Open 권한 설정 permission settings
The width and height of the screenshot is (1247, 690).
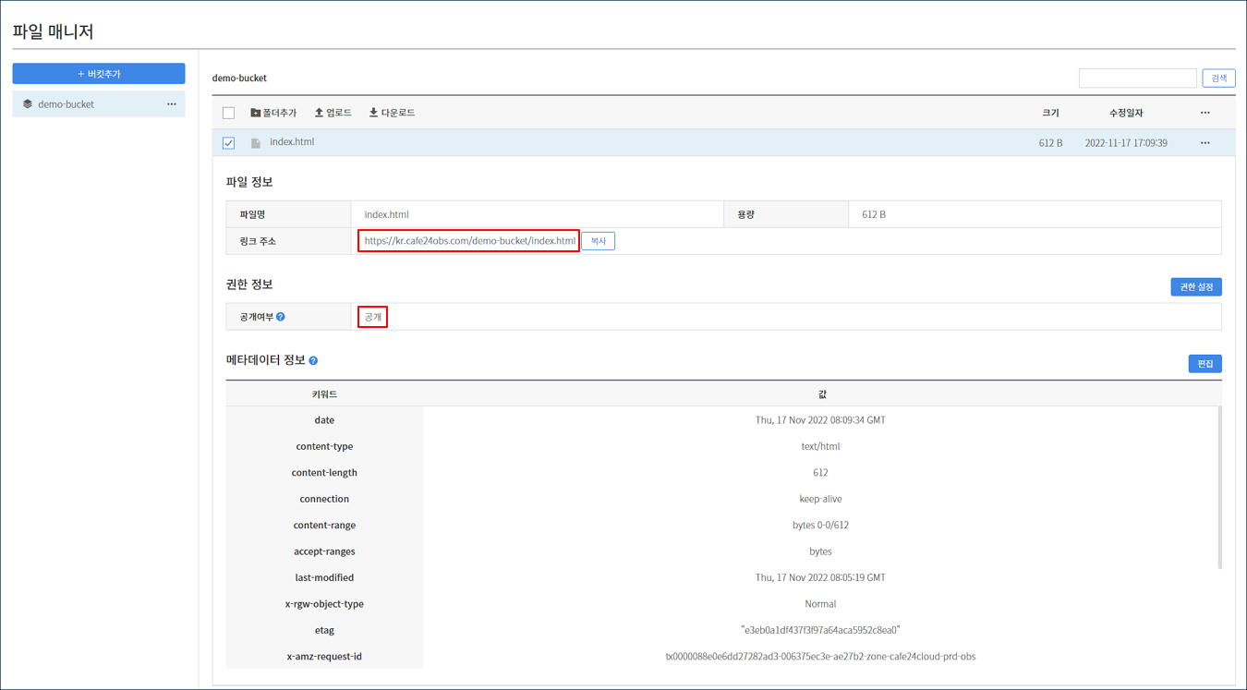click(1195, 287)
